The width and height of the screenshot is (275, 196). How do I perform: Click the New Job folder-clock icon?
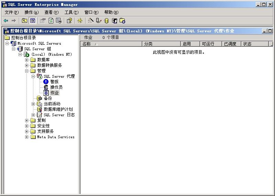click(x=122, y=21)
